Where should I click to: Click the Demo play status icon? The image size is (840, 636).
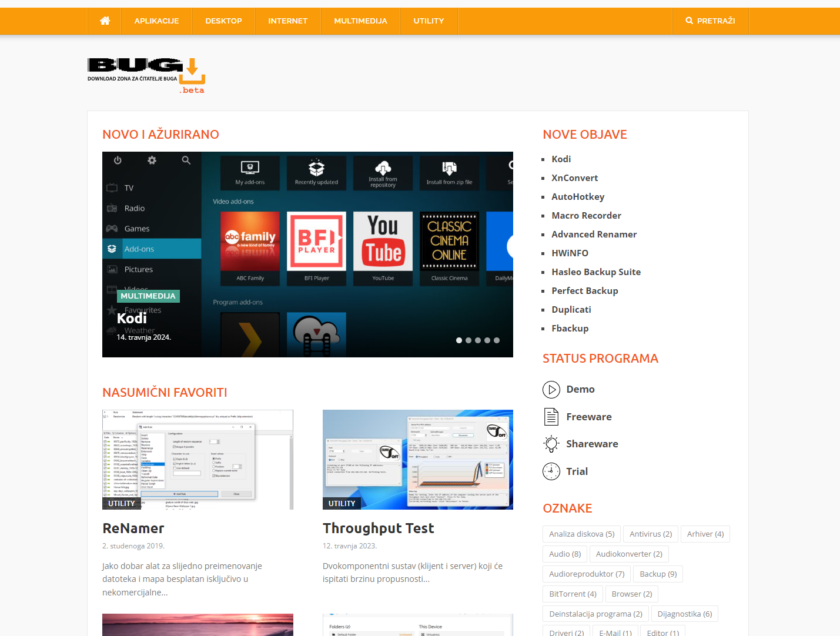point(551,389)
